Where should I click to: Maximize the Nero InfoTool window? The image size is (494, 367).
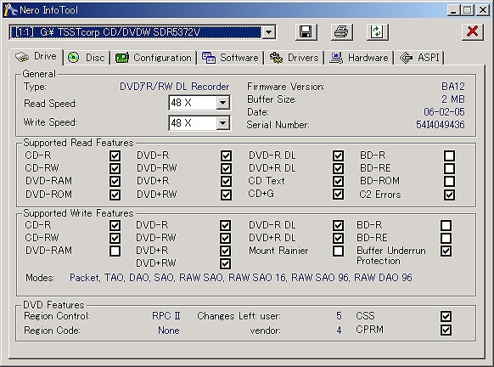468,10
